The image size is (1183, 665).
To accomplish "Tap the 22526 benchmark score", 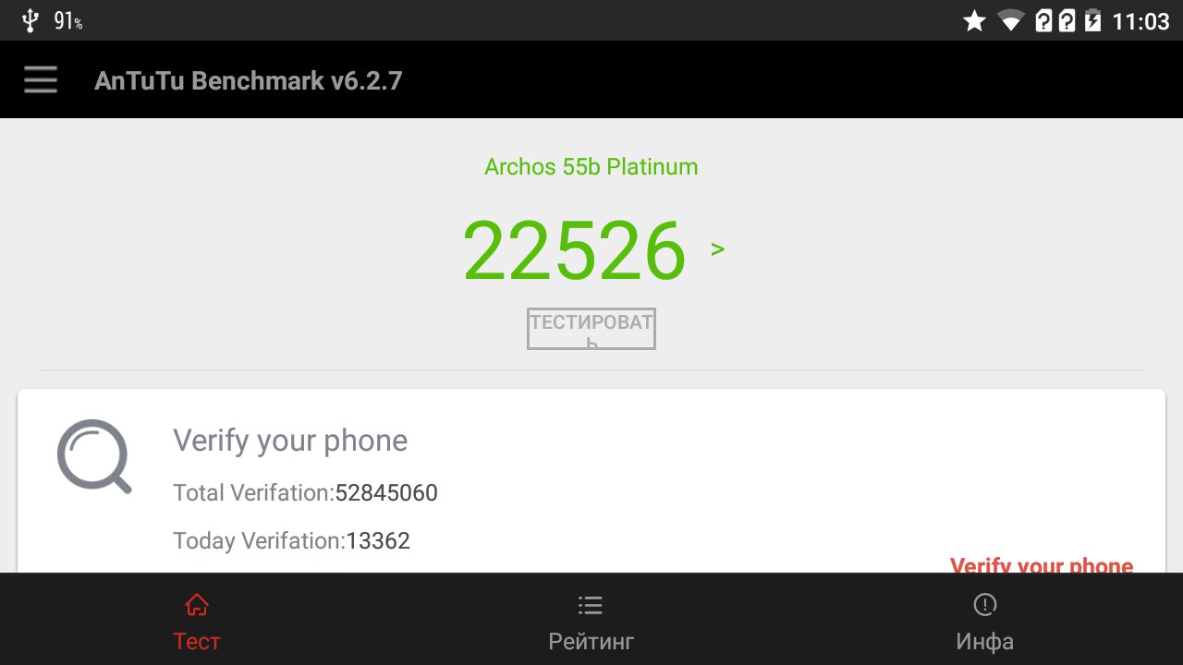I will tap(574, 250).
